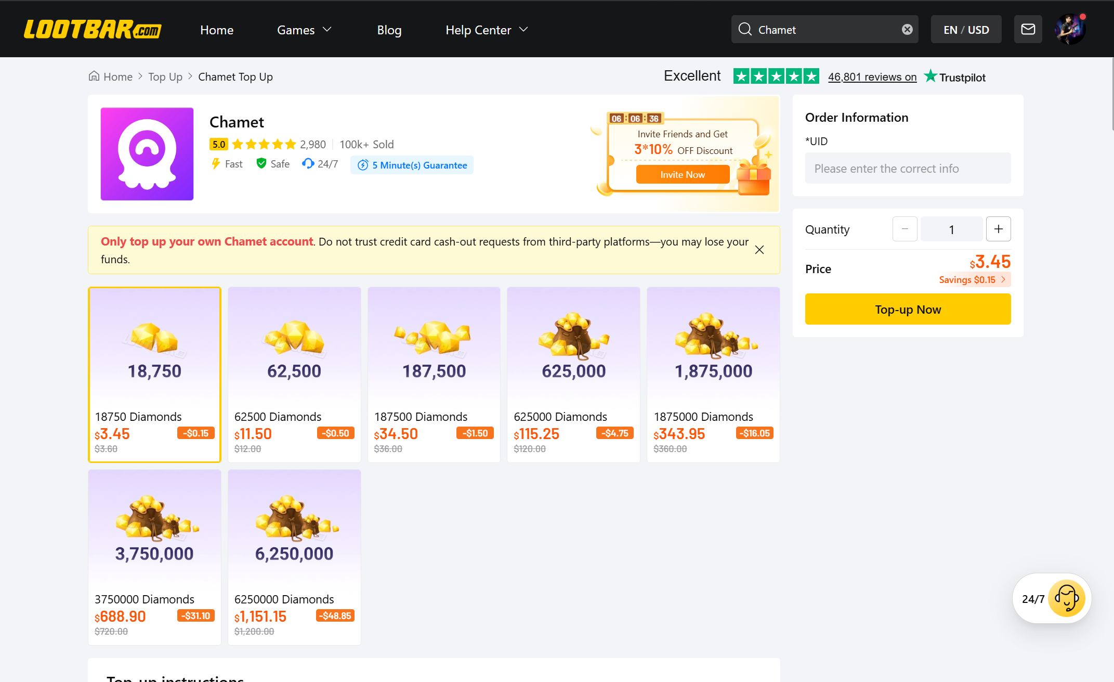Image resolution: width=1114 pixels, height=682 pixels.
Task: Click the 100k+ Sold text
Action: coord(366,144)
